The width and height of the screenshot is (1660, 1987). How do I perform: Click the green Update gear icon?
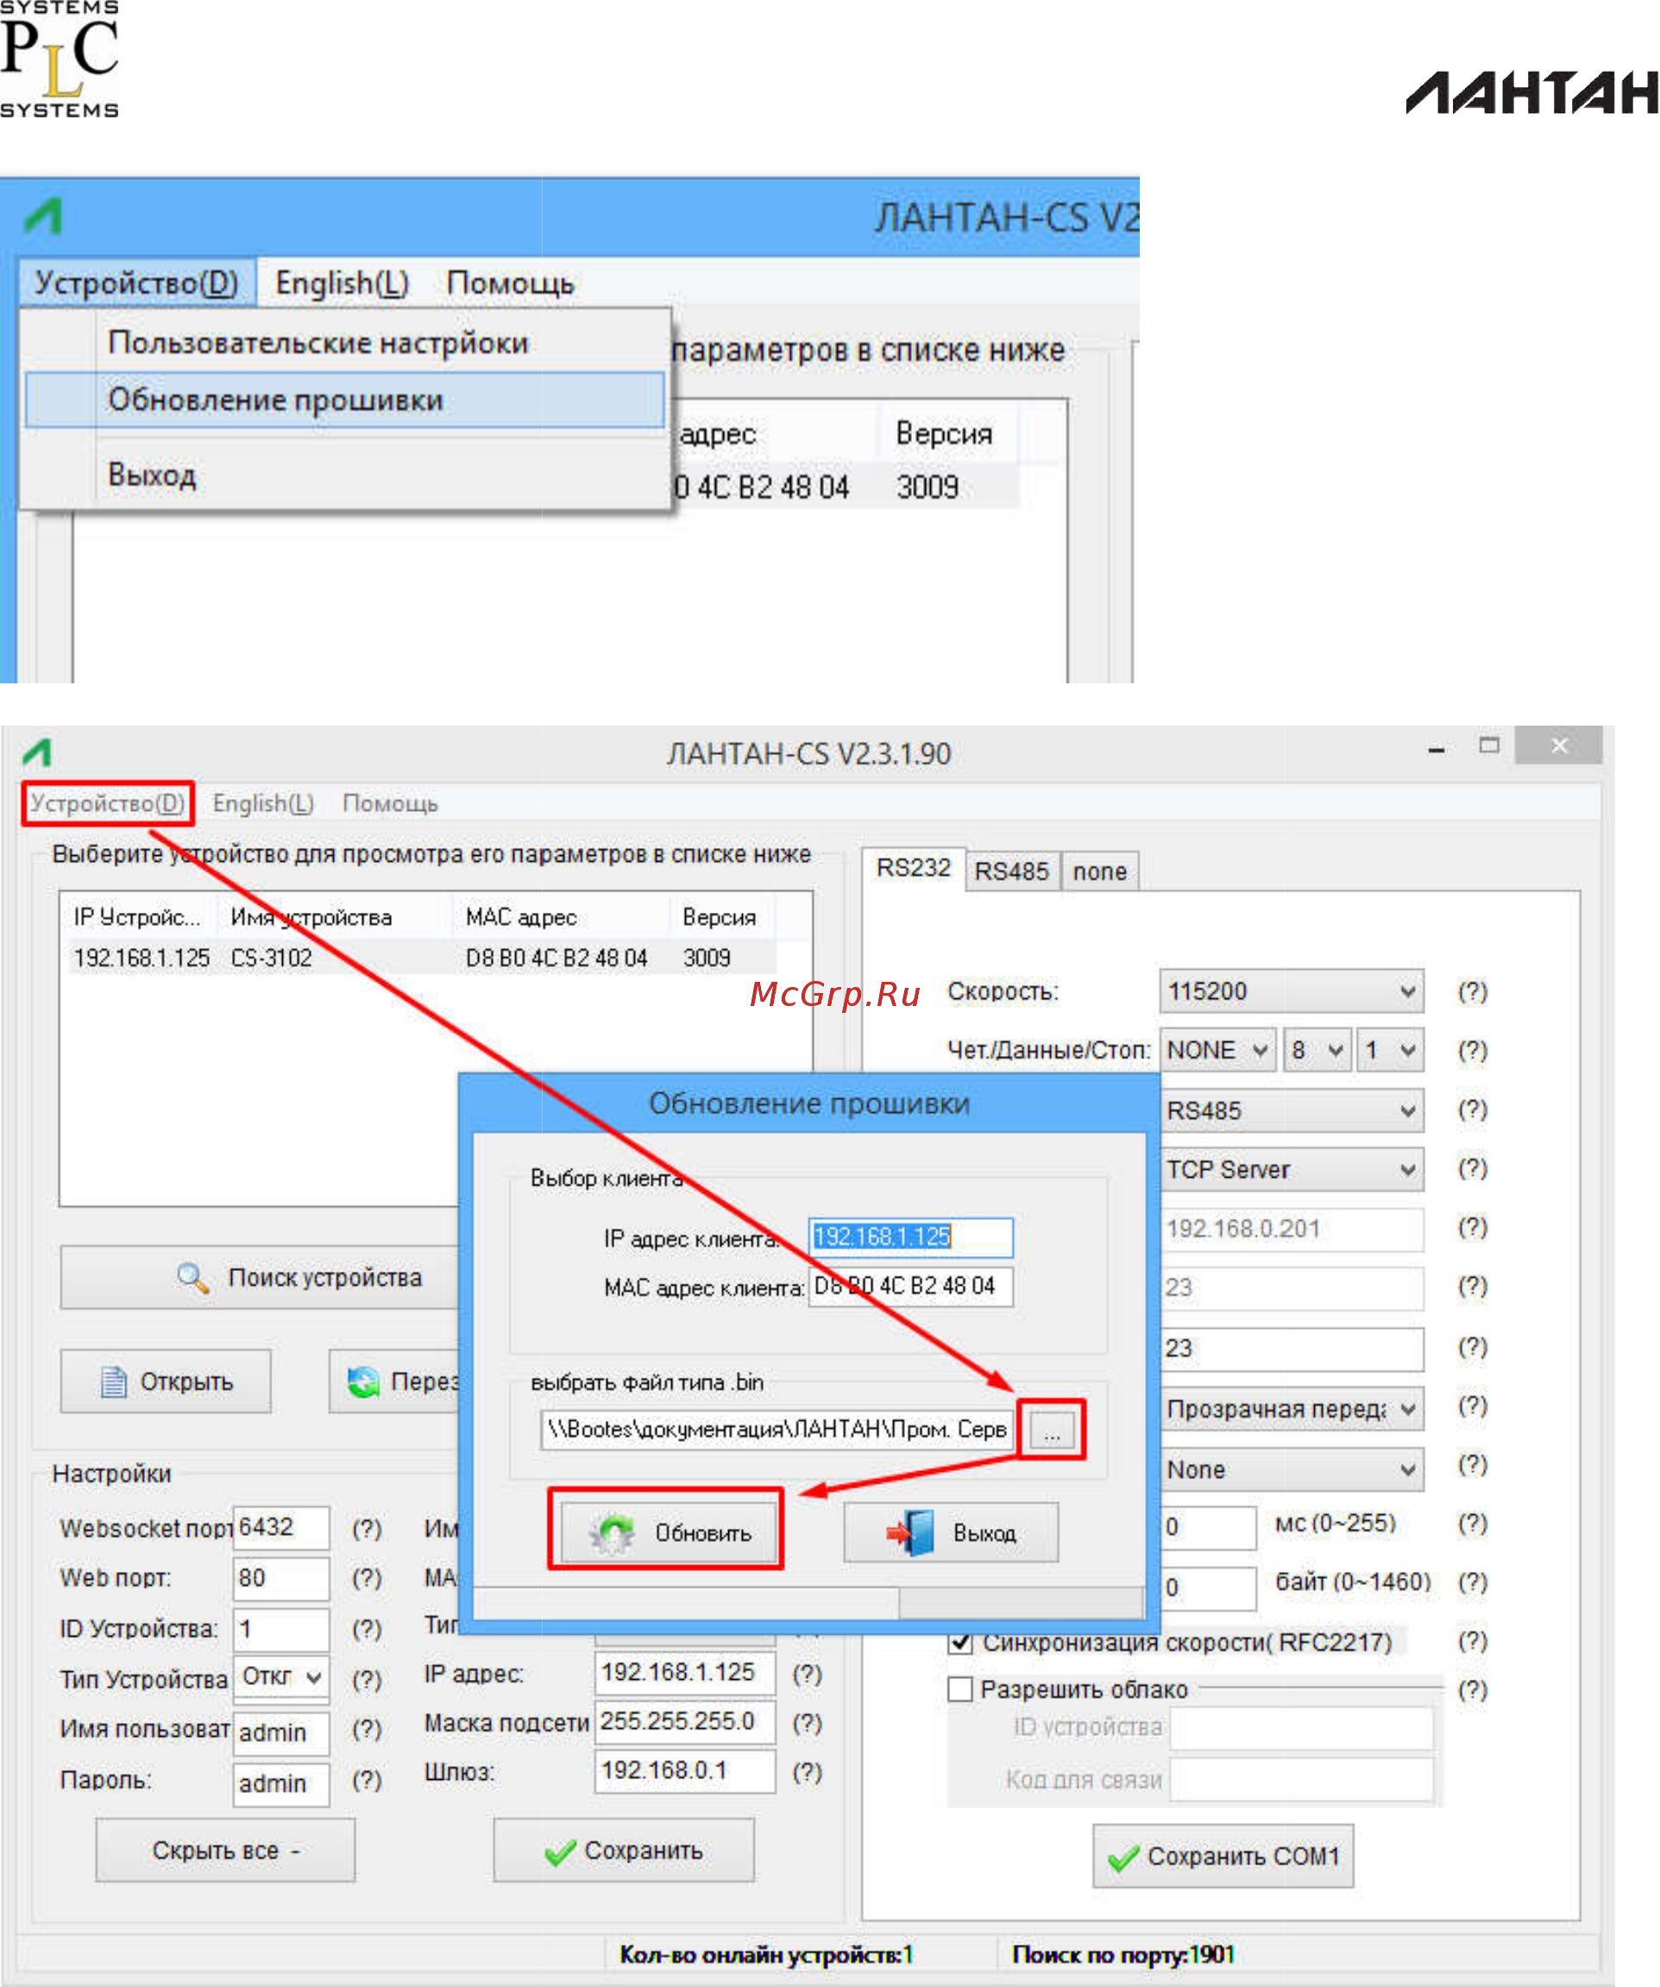click(x=612, y=1533)
